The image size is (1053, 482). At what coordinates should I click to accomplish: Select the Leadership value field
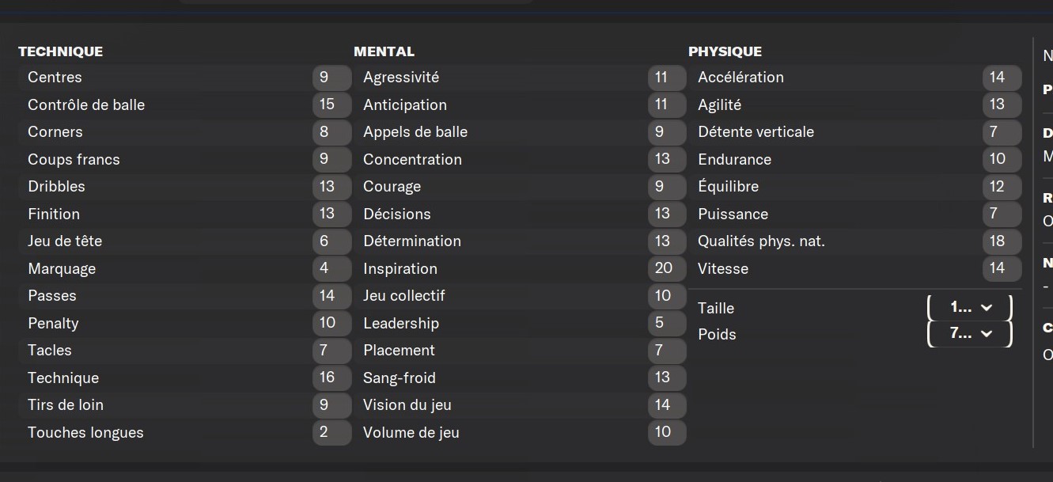(x=667, y=323)
